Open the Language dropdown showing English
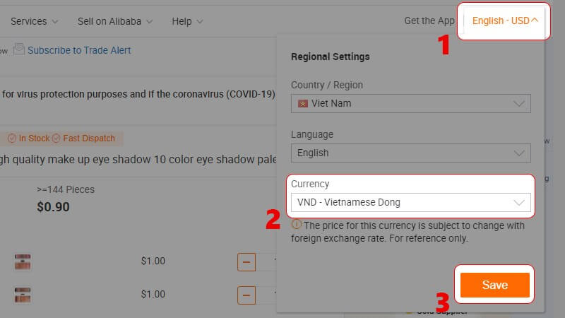 pyautogui.click(x=411, y=153)
